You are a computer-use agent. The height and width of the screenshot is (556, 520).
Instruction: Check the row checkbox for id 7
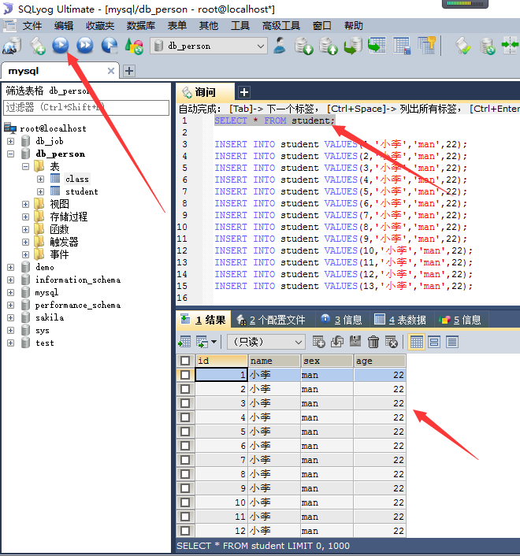click(x=185, y=460)
